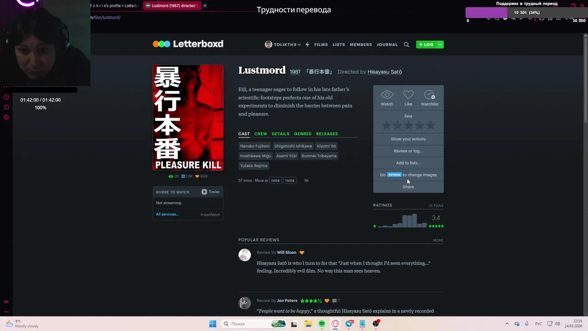Click the TOLIKTHX profile avatar
Image resolution: width=588 pixels, height=331 pixels.
point(268,45)
